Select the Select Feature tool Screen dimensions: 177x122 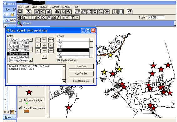click(34, 18)
